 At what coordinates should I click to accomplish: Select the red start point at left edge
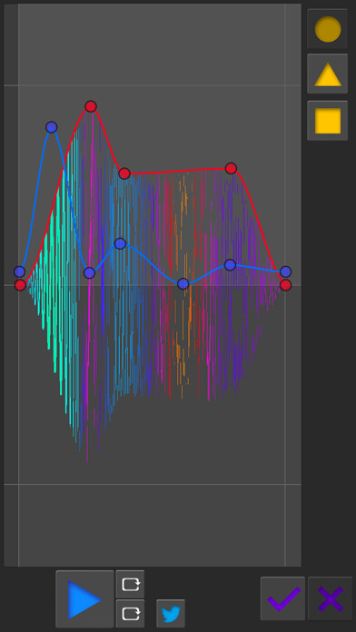(x=20, y=285)
